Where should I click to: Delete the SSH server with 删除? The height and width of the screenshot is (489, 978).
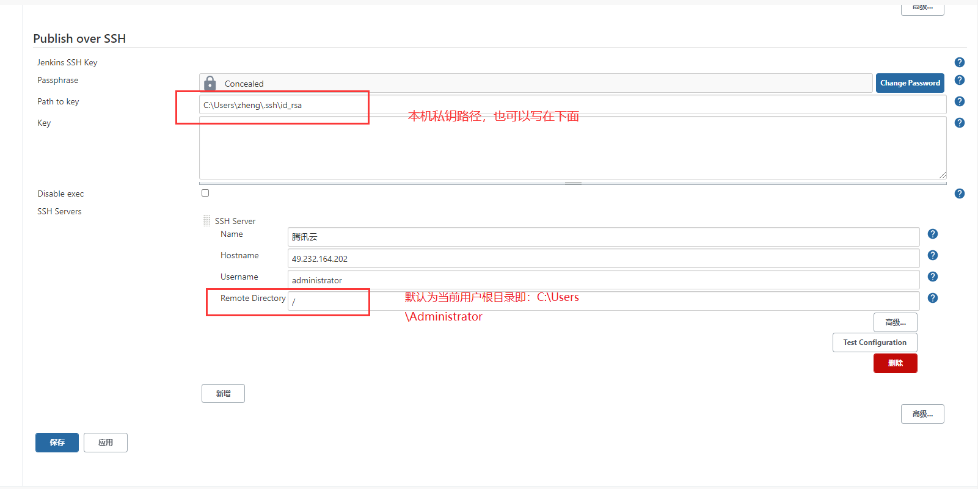click(896, 363)
